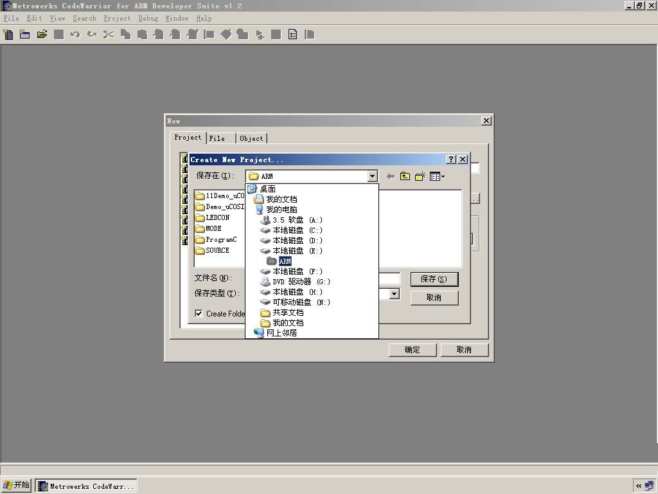Open the Demo_uCOSI folder
Screen dimensions: 658x494
pos(220,206)
